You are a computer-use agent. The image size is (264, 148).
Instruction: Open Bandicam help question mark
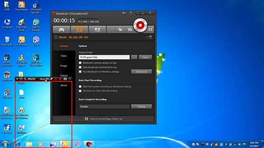pyautogui.click(x=131, y=13)
